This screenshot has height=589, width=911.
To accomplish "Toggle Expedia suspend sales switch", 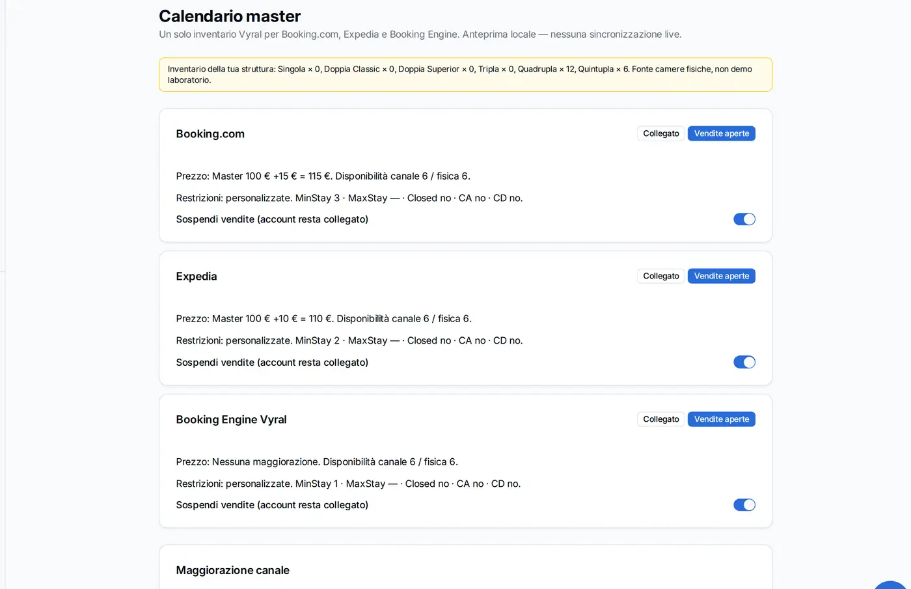I will [x=744, y=362].
